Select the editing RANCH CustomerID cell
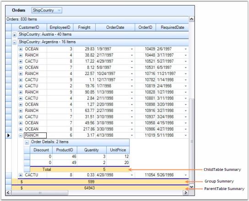 coord(35,135)
